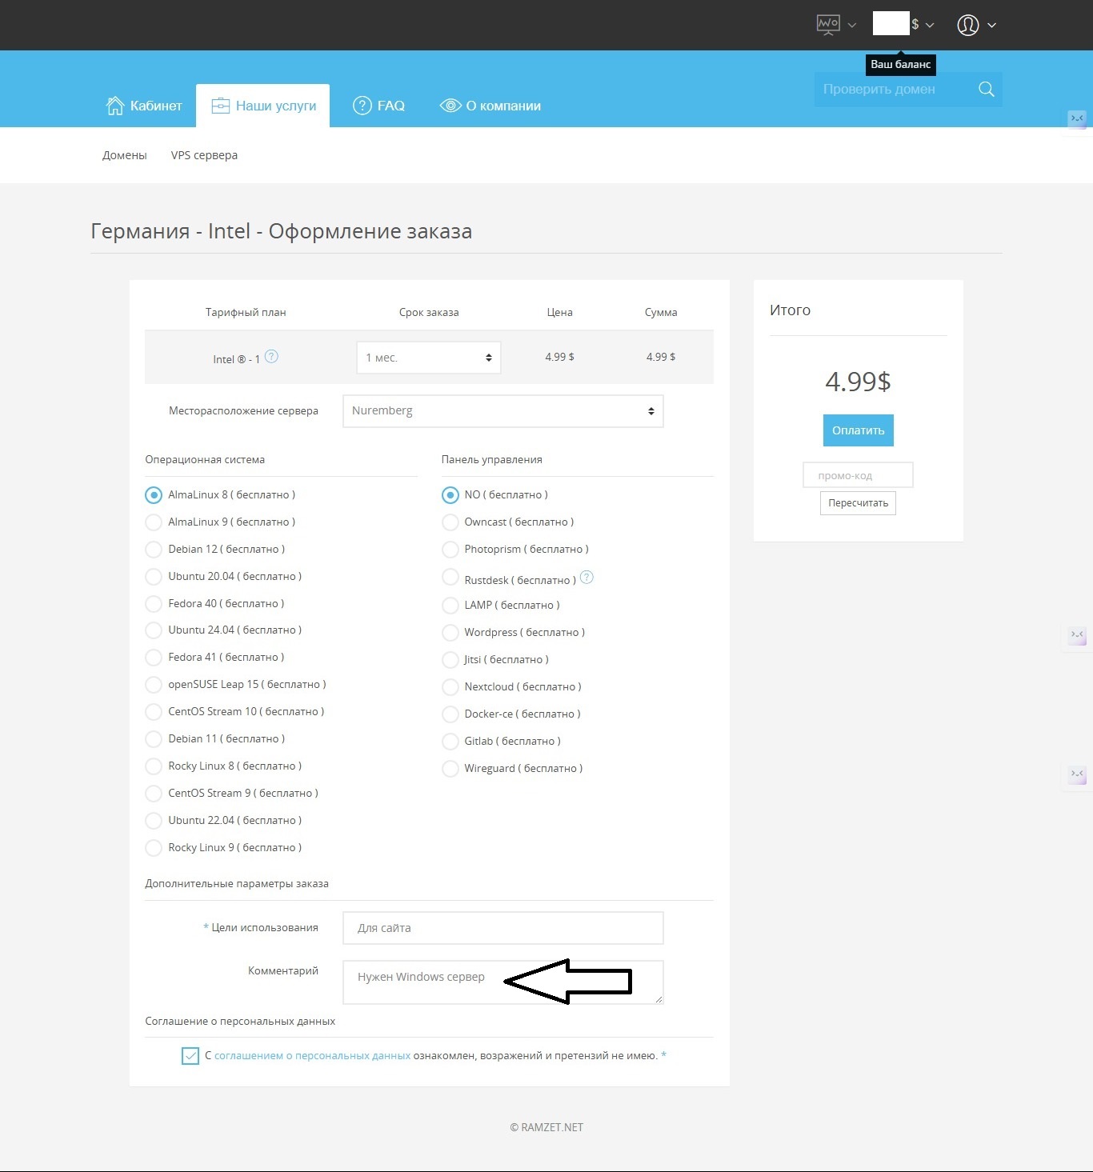Select Ubuntu 24.04 operating system
Image resolution: width=1093 pixels, height=1172 pixels.
click(x=154, y=630)
